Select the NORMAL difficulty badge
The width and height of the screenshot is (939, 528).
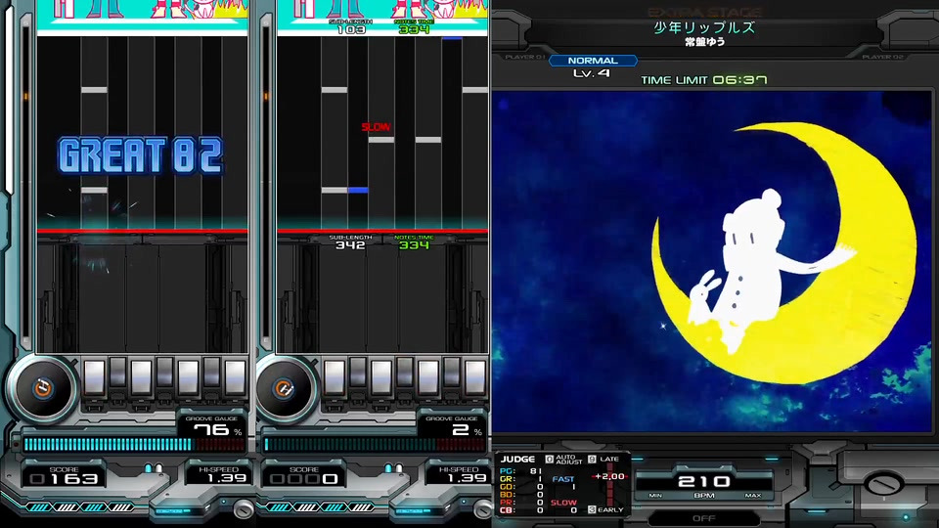(x=593, y=61)
